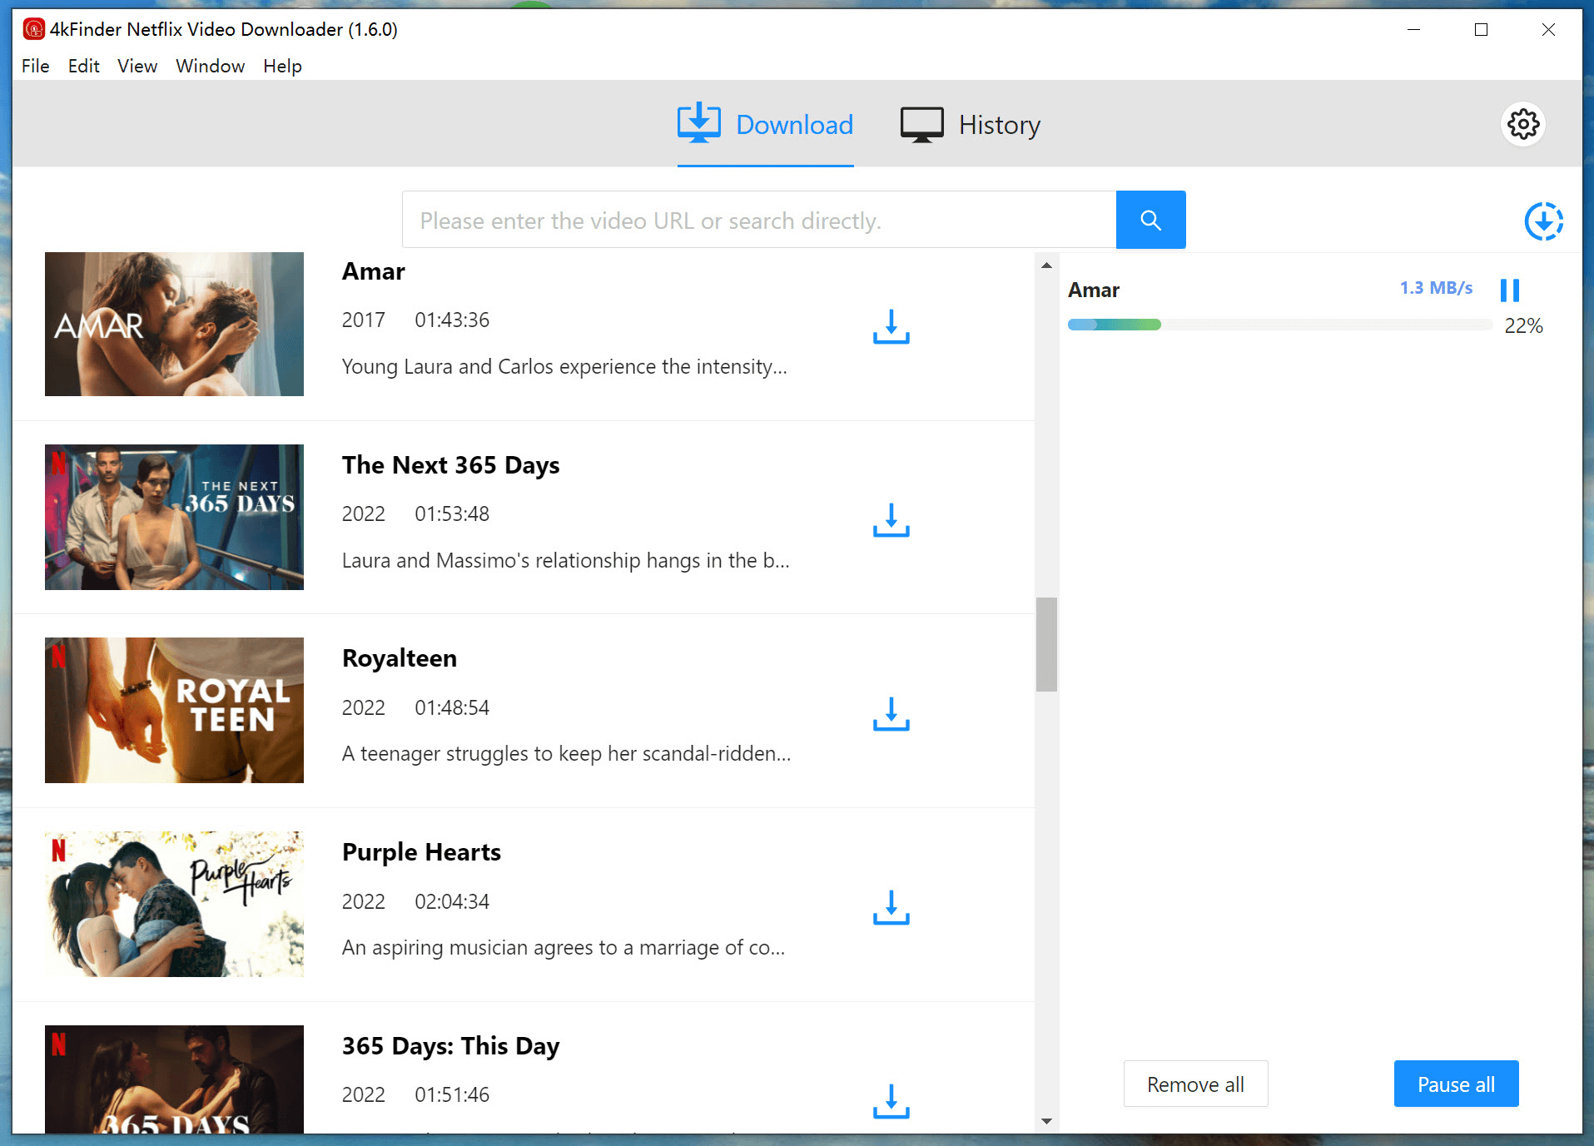Click the 02:04:34 duration
The image size is (1594, 1146).
coord(452,902)
